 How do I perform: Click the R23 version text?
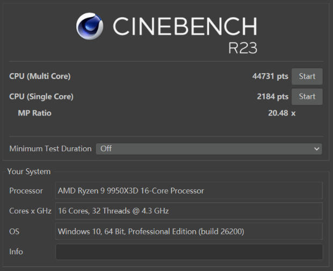[x=242, y=48]
